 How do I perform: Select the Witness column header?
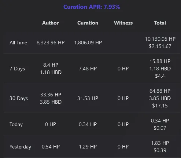(123, 23)
